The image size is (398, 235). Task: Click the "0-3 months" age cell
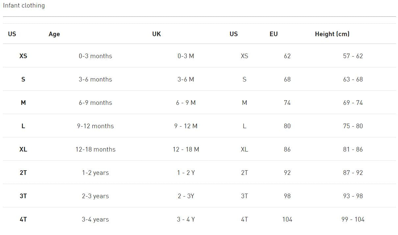point(95,56)
